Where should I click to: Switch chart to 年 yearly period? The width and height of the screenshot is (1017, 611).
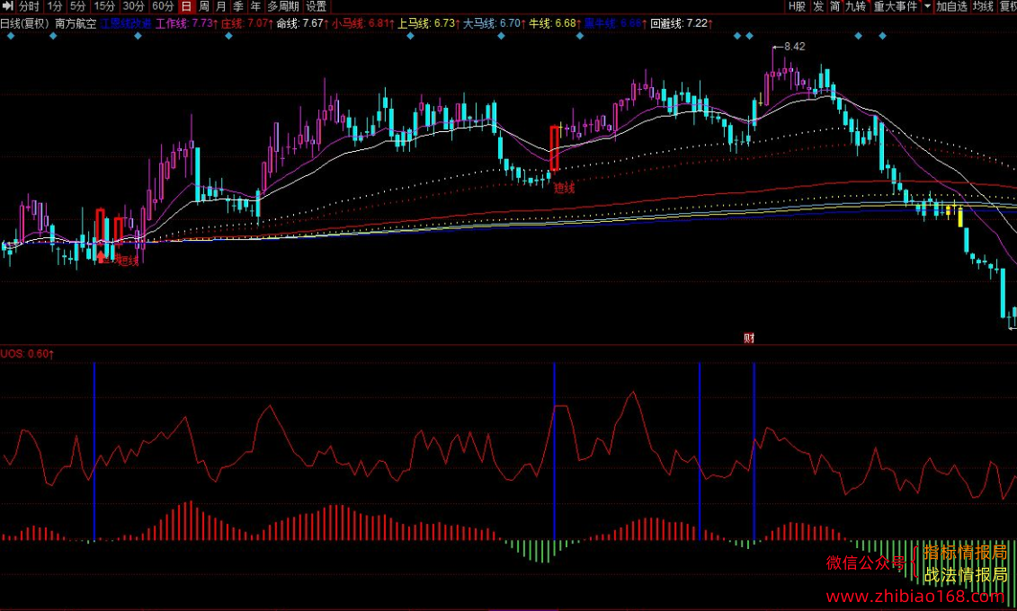(255, 5)
